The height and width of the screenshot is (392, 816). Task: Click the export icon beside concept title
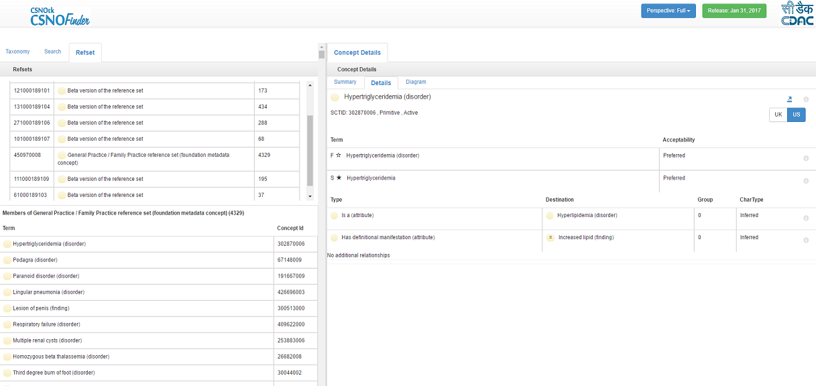pyautogui.click(x=789, y=100)
